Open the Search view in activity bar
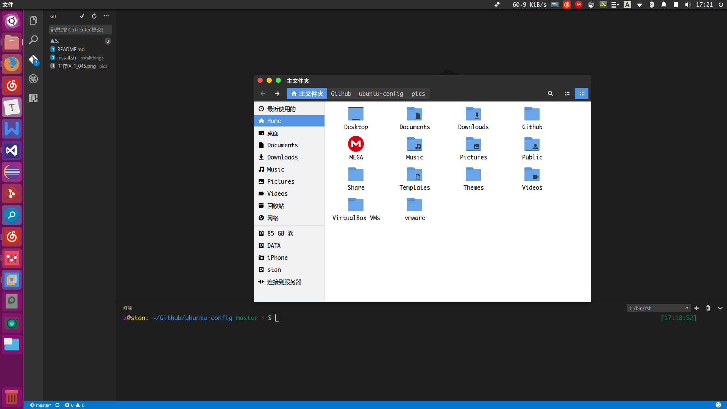 pos(33,40)
